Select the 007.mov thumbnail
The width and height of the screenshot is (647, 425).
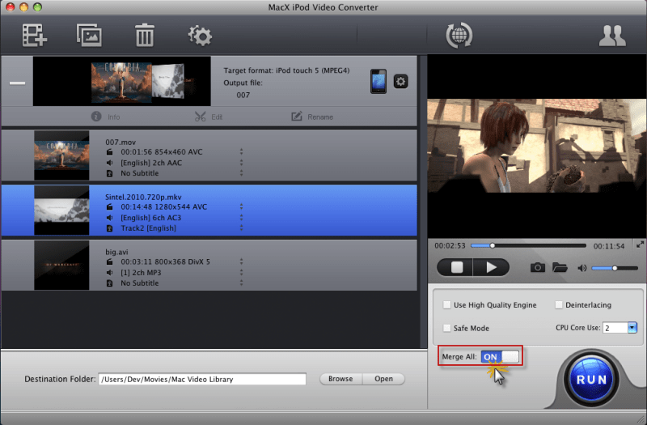[x=61, y=155]
